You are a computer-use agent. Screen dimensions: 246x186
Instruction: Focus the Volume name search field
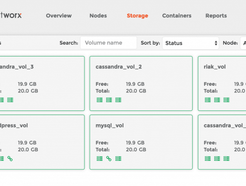tap(109, 43)
